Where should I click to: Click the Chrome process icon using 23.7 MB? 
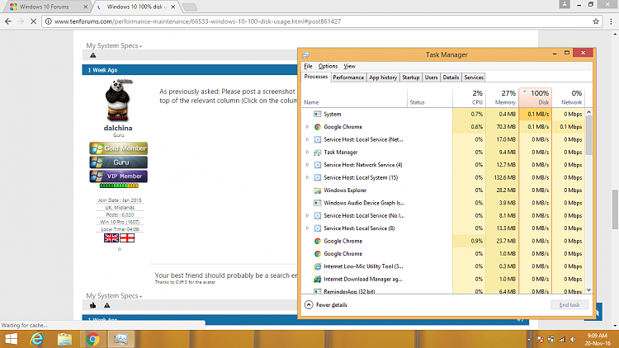(317, 241)
